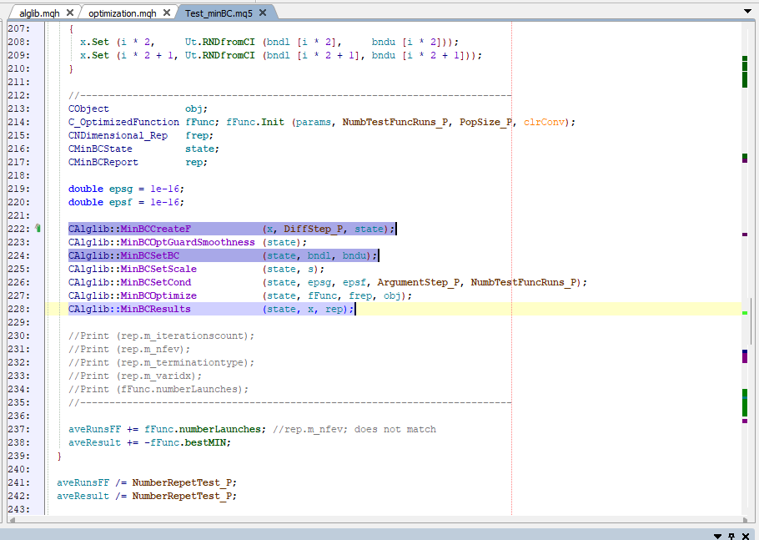This screenshot has width=759, height=540.
Task: Click the CMinBCReport type name
Action: click(x=103, y=162)
